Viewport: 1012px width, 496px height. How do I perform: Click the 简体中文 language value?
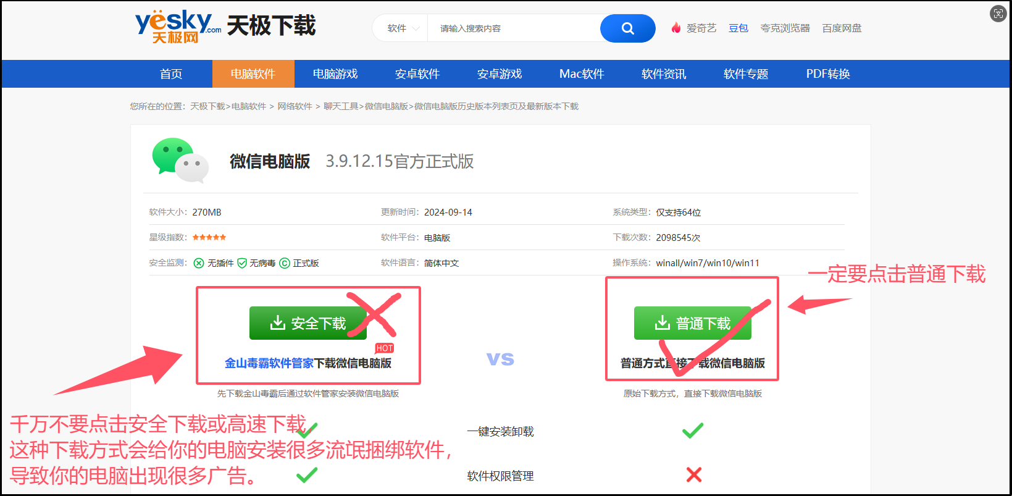click(441, 263)
